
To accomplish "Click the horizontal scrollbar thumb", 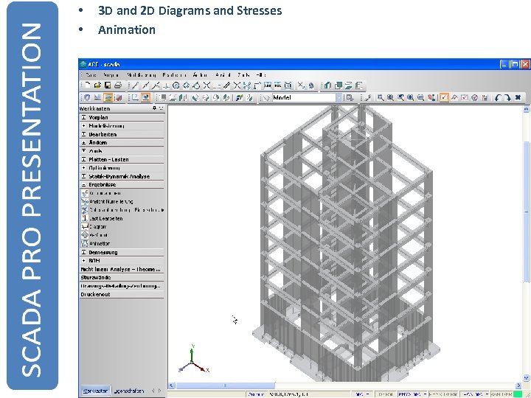I will point(226,385).
